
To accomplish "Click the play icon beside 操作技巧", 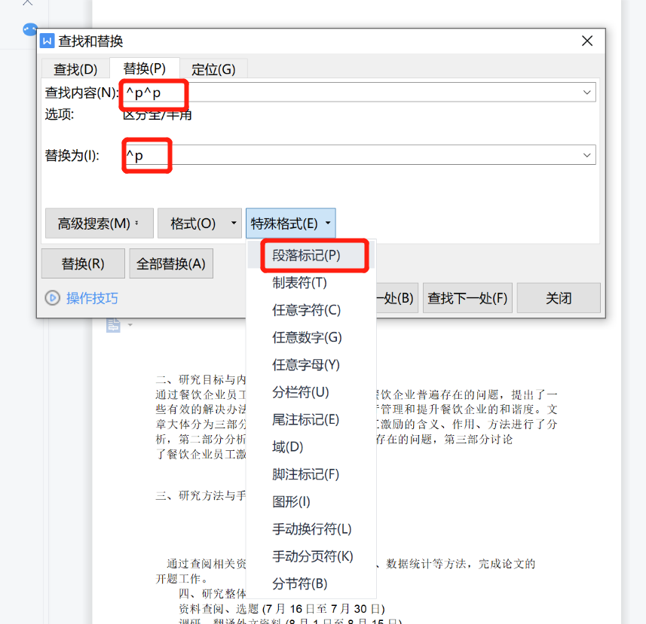I will (52, 298).
